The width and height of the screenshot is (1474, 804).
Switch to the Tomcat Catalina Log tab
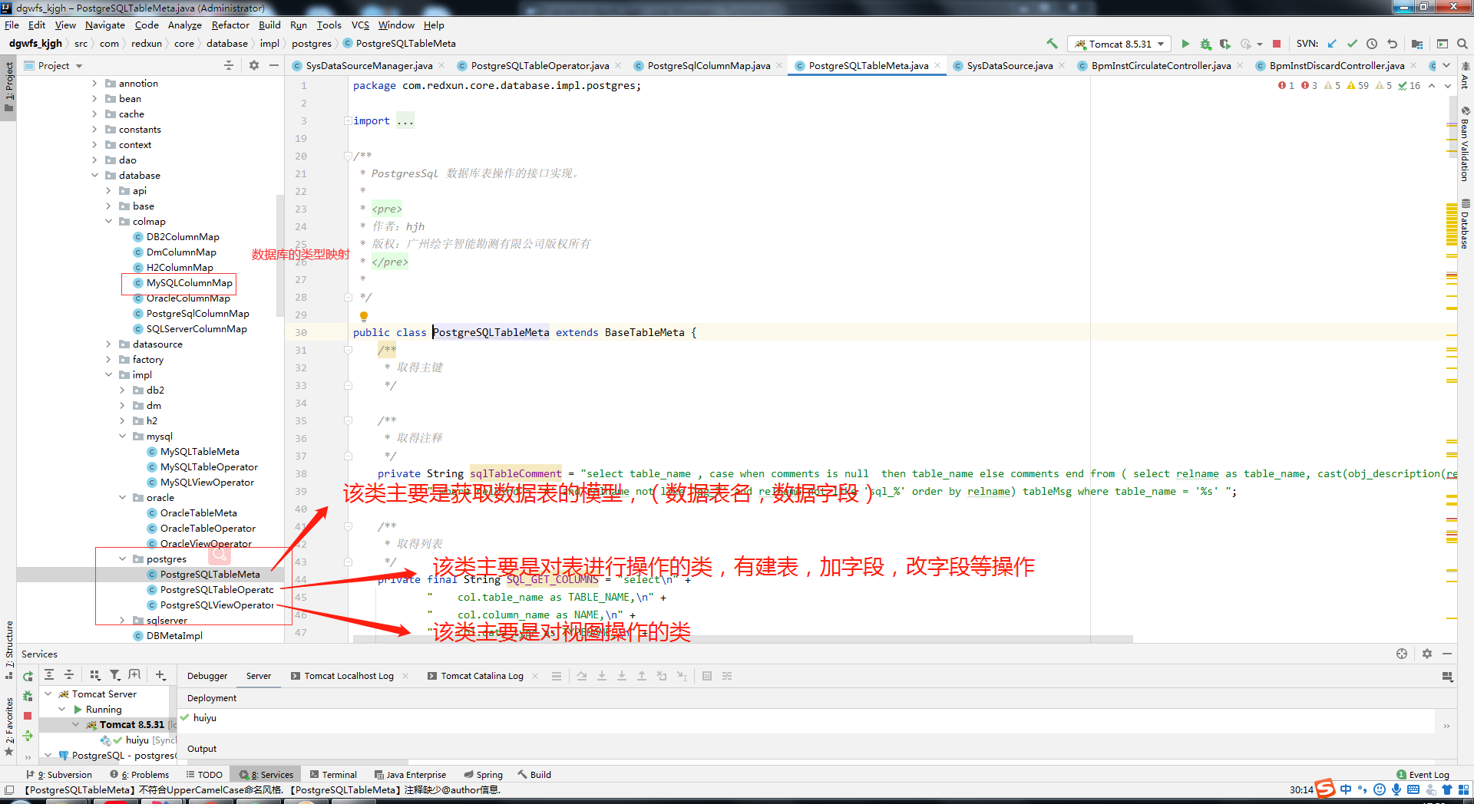pos(481,676)
